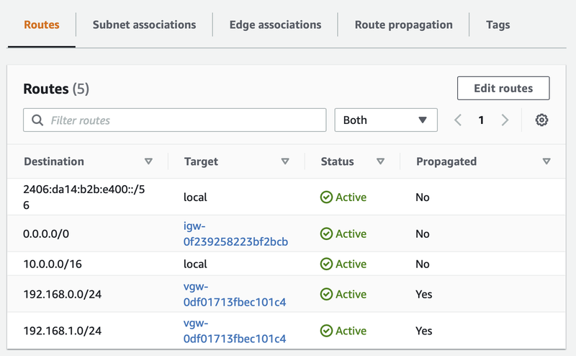Sort by Propagated column arrow
This screenshot has height=356, width=576.
point(546,161)
